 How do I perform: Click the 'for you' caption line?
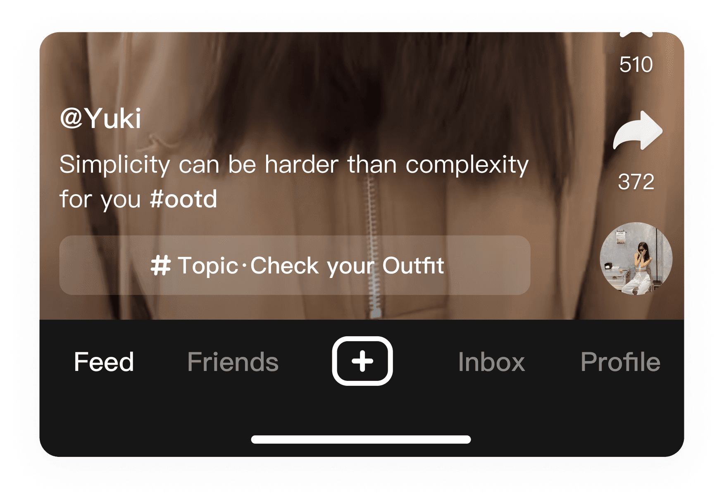click(x=100, y=200)
